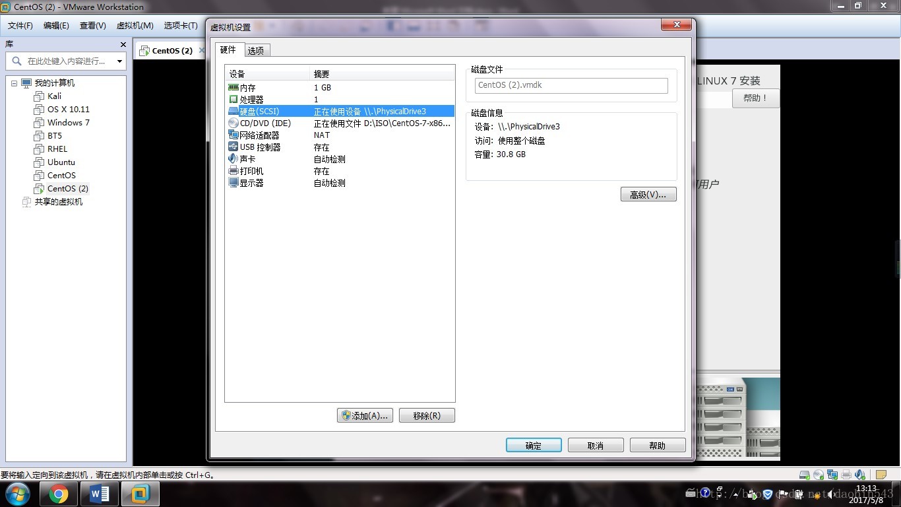The width and height of the screenshot is (901, 507).
Task: Click the taskbar clock showing 13:13
Action: pos(866,494)
